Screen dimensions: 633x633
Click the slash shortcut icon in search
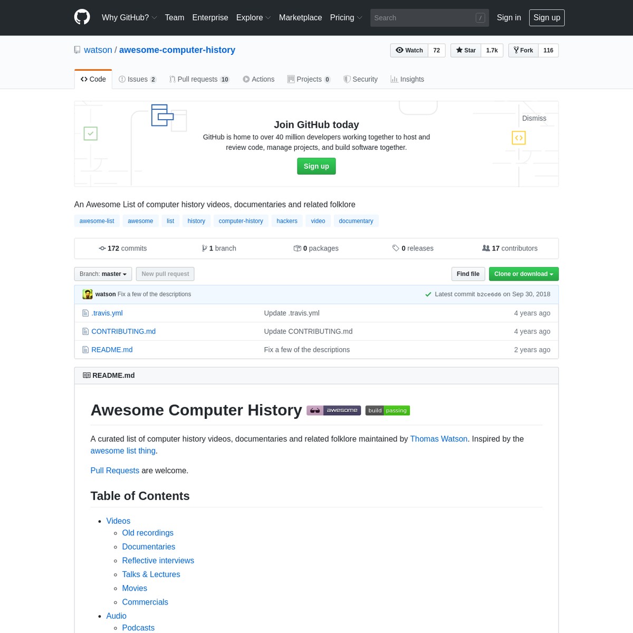480,18
